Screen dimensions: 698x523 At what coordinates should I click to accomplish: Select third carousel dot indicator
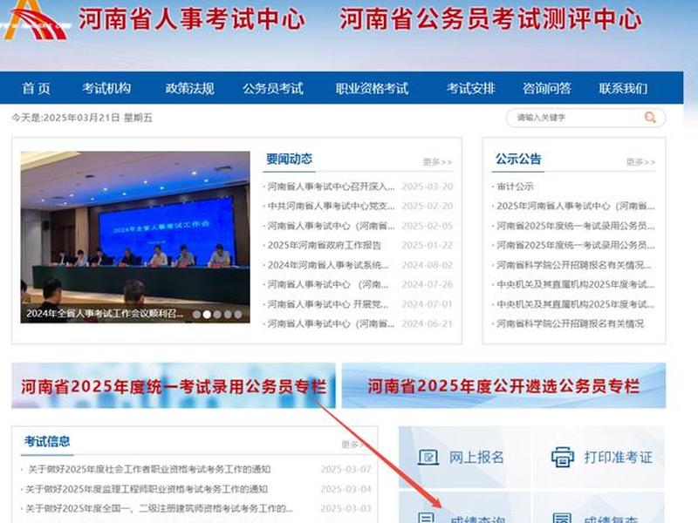click(217, 315)
